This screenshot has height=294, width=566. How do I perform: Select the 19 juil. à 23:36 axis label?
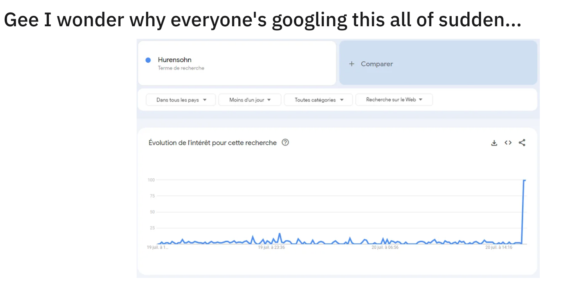click(271, 248)
